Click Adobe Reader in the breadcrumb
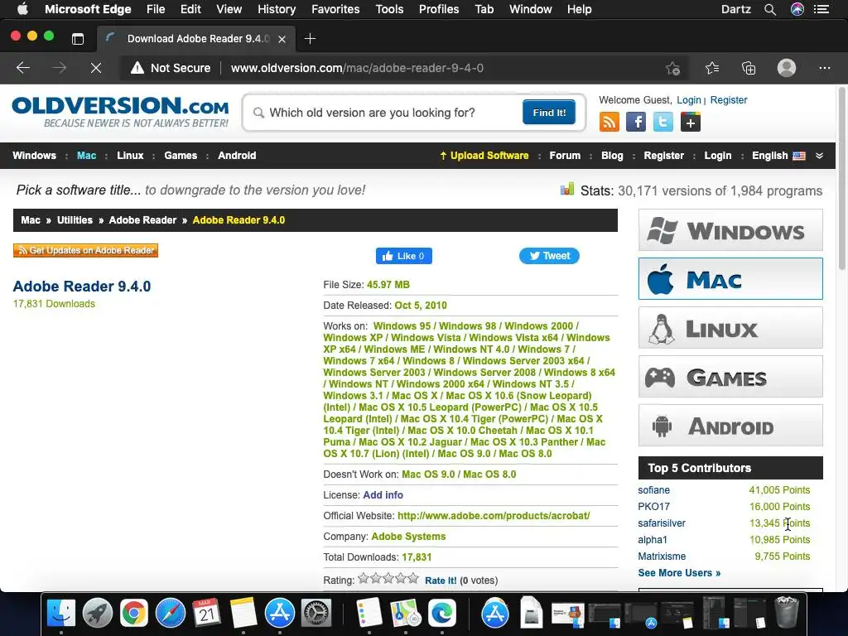This screenshot has width=848, height=636. pyautogui.click(x=142, y=220)
